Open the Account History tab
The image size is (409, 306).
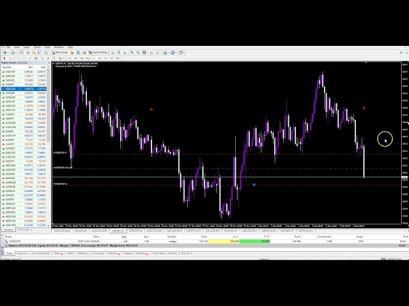click(x=40, y=253)
